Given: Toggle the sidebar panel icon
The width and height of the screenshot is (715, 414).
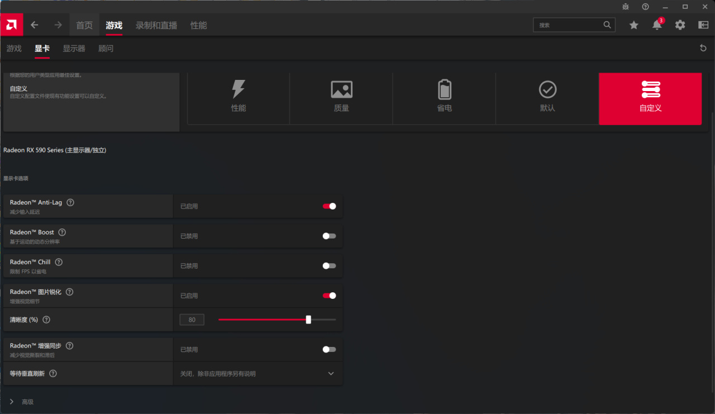Looking at the screenshot, I should [703, 25].
